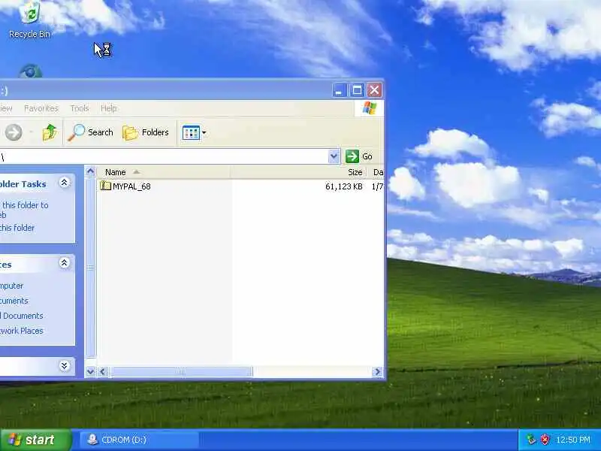
Task: Open the Views dropdown button
Action: tap(194, 133)
